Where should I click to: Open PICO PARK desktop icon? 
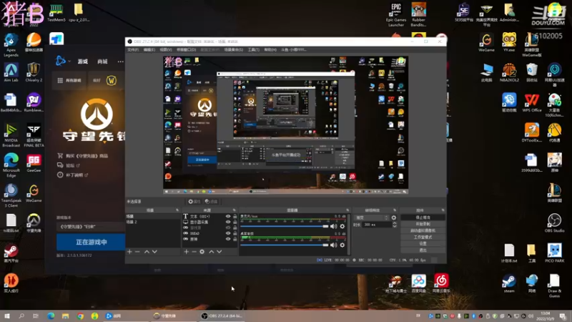[x=555, y=253]
